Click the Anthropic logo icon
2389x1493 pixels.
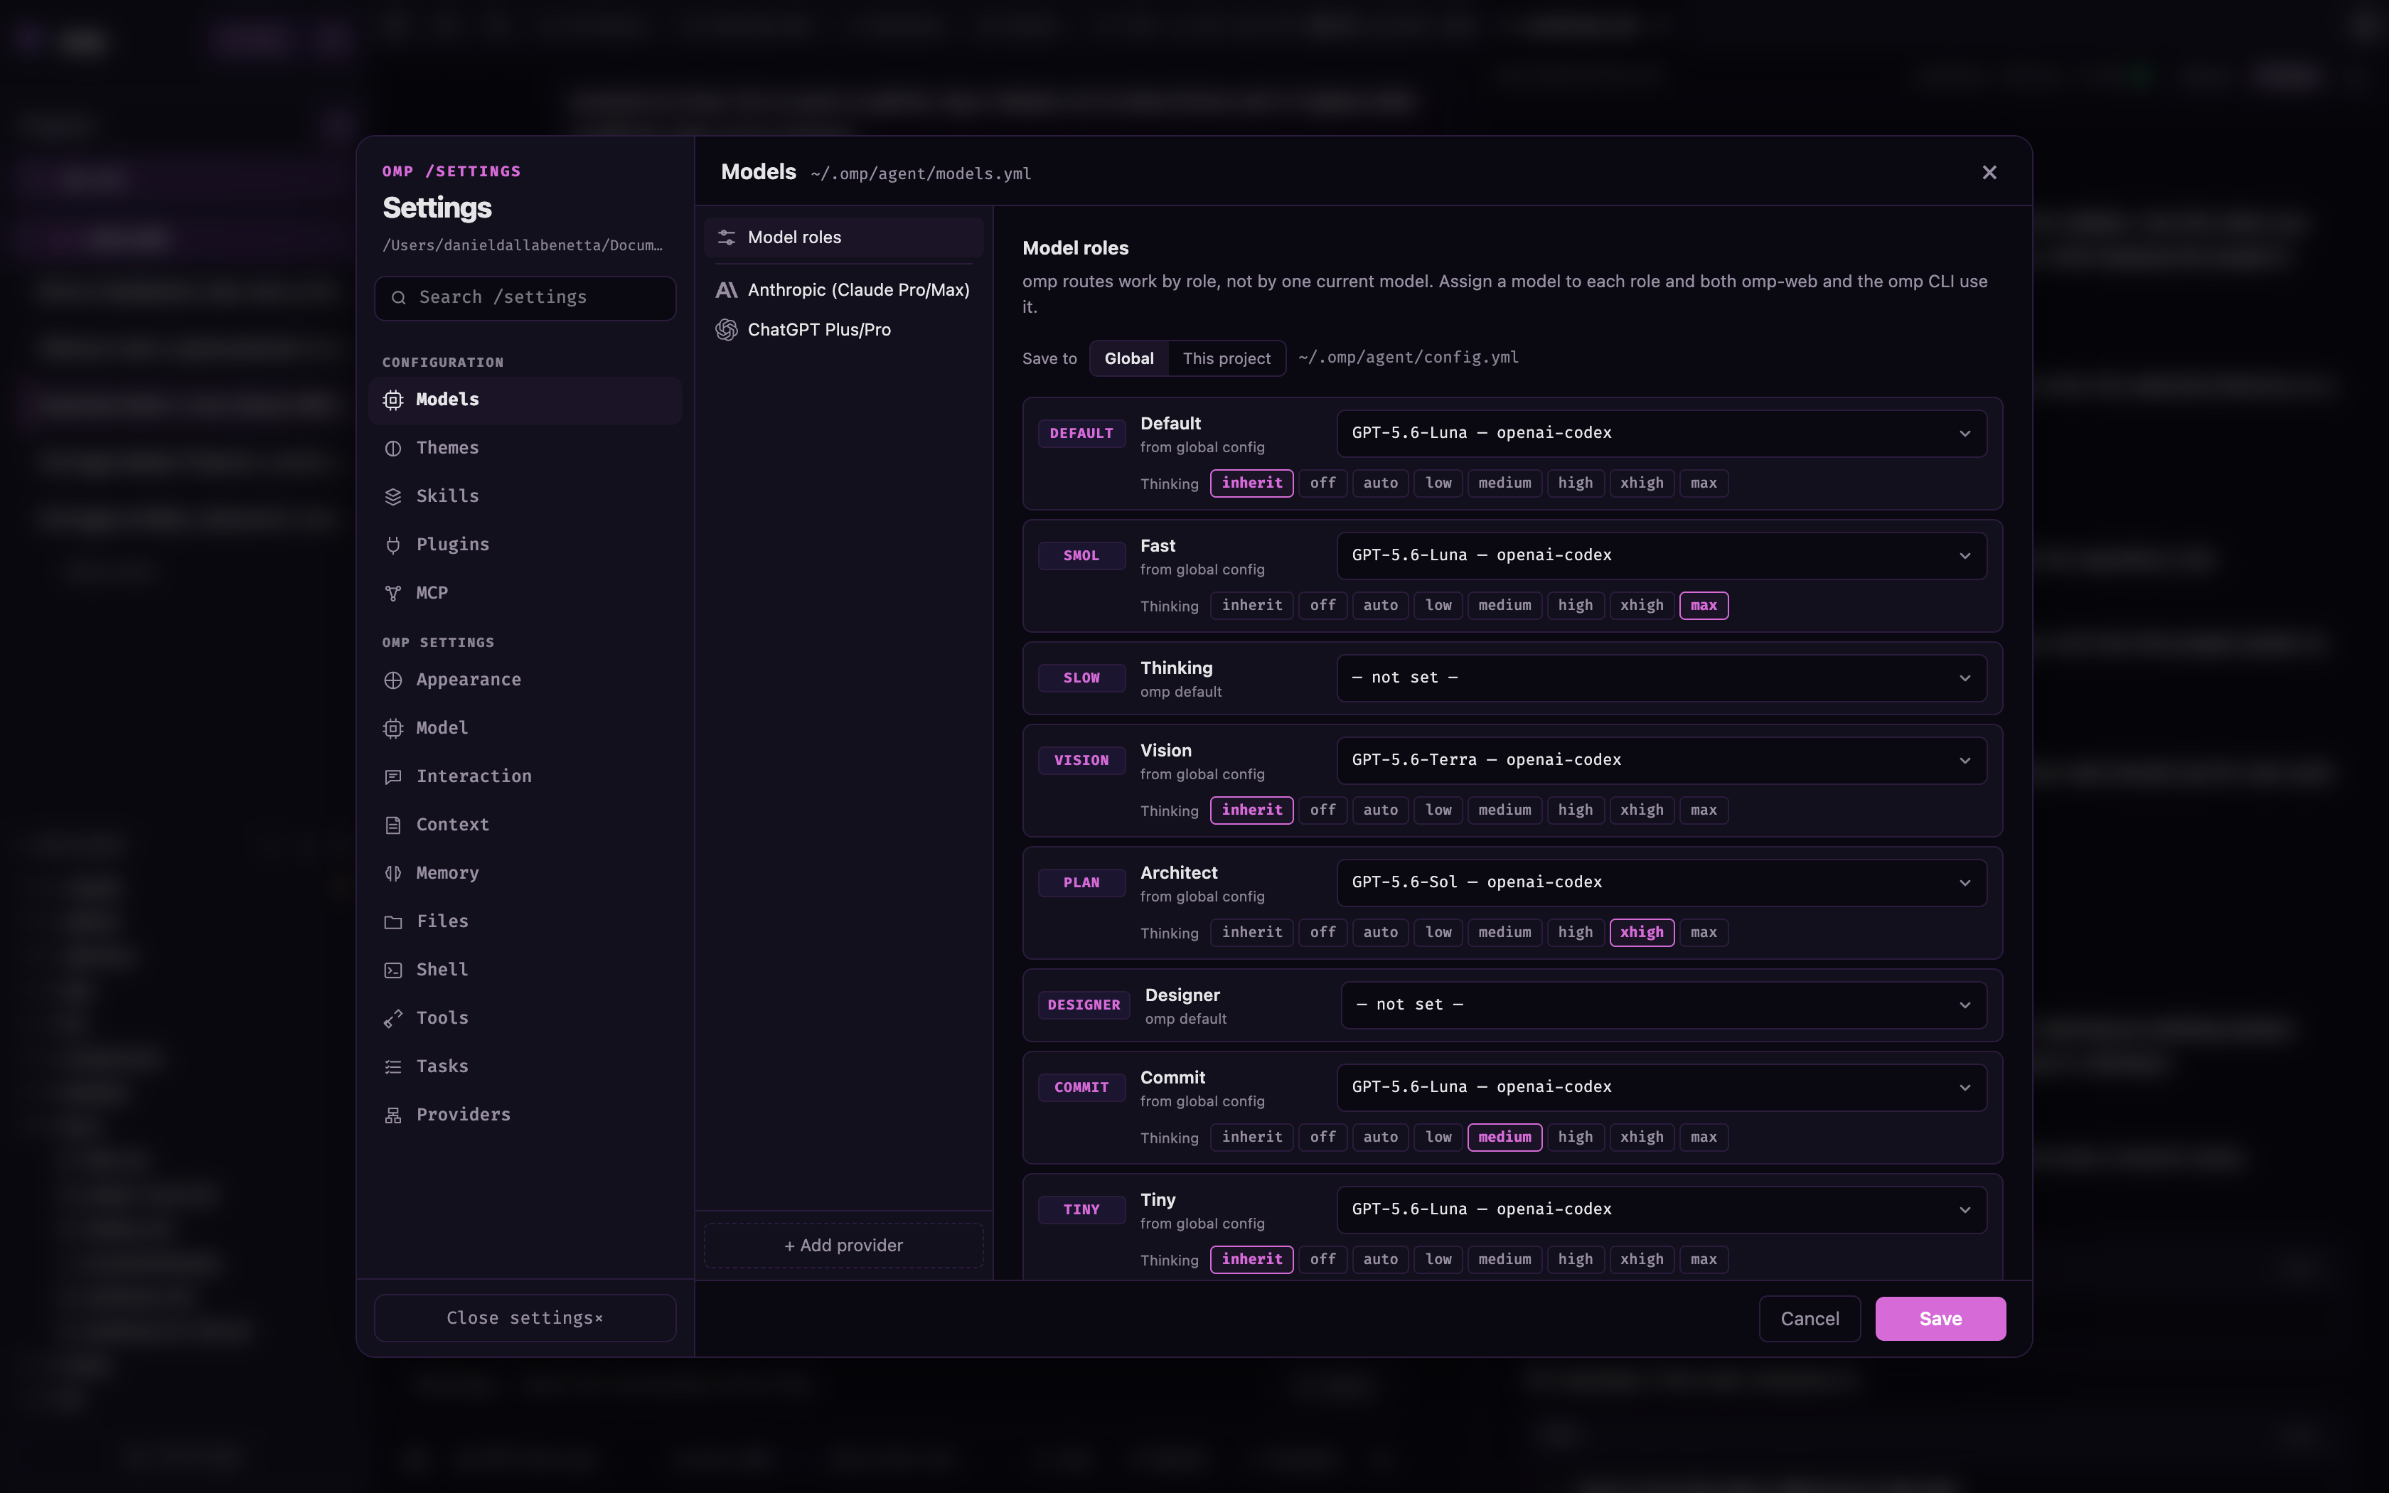point(727,290)
